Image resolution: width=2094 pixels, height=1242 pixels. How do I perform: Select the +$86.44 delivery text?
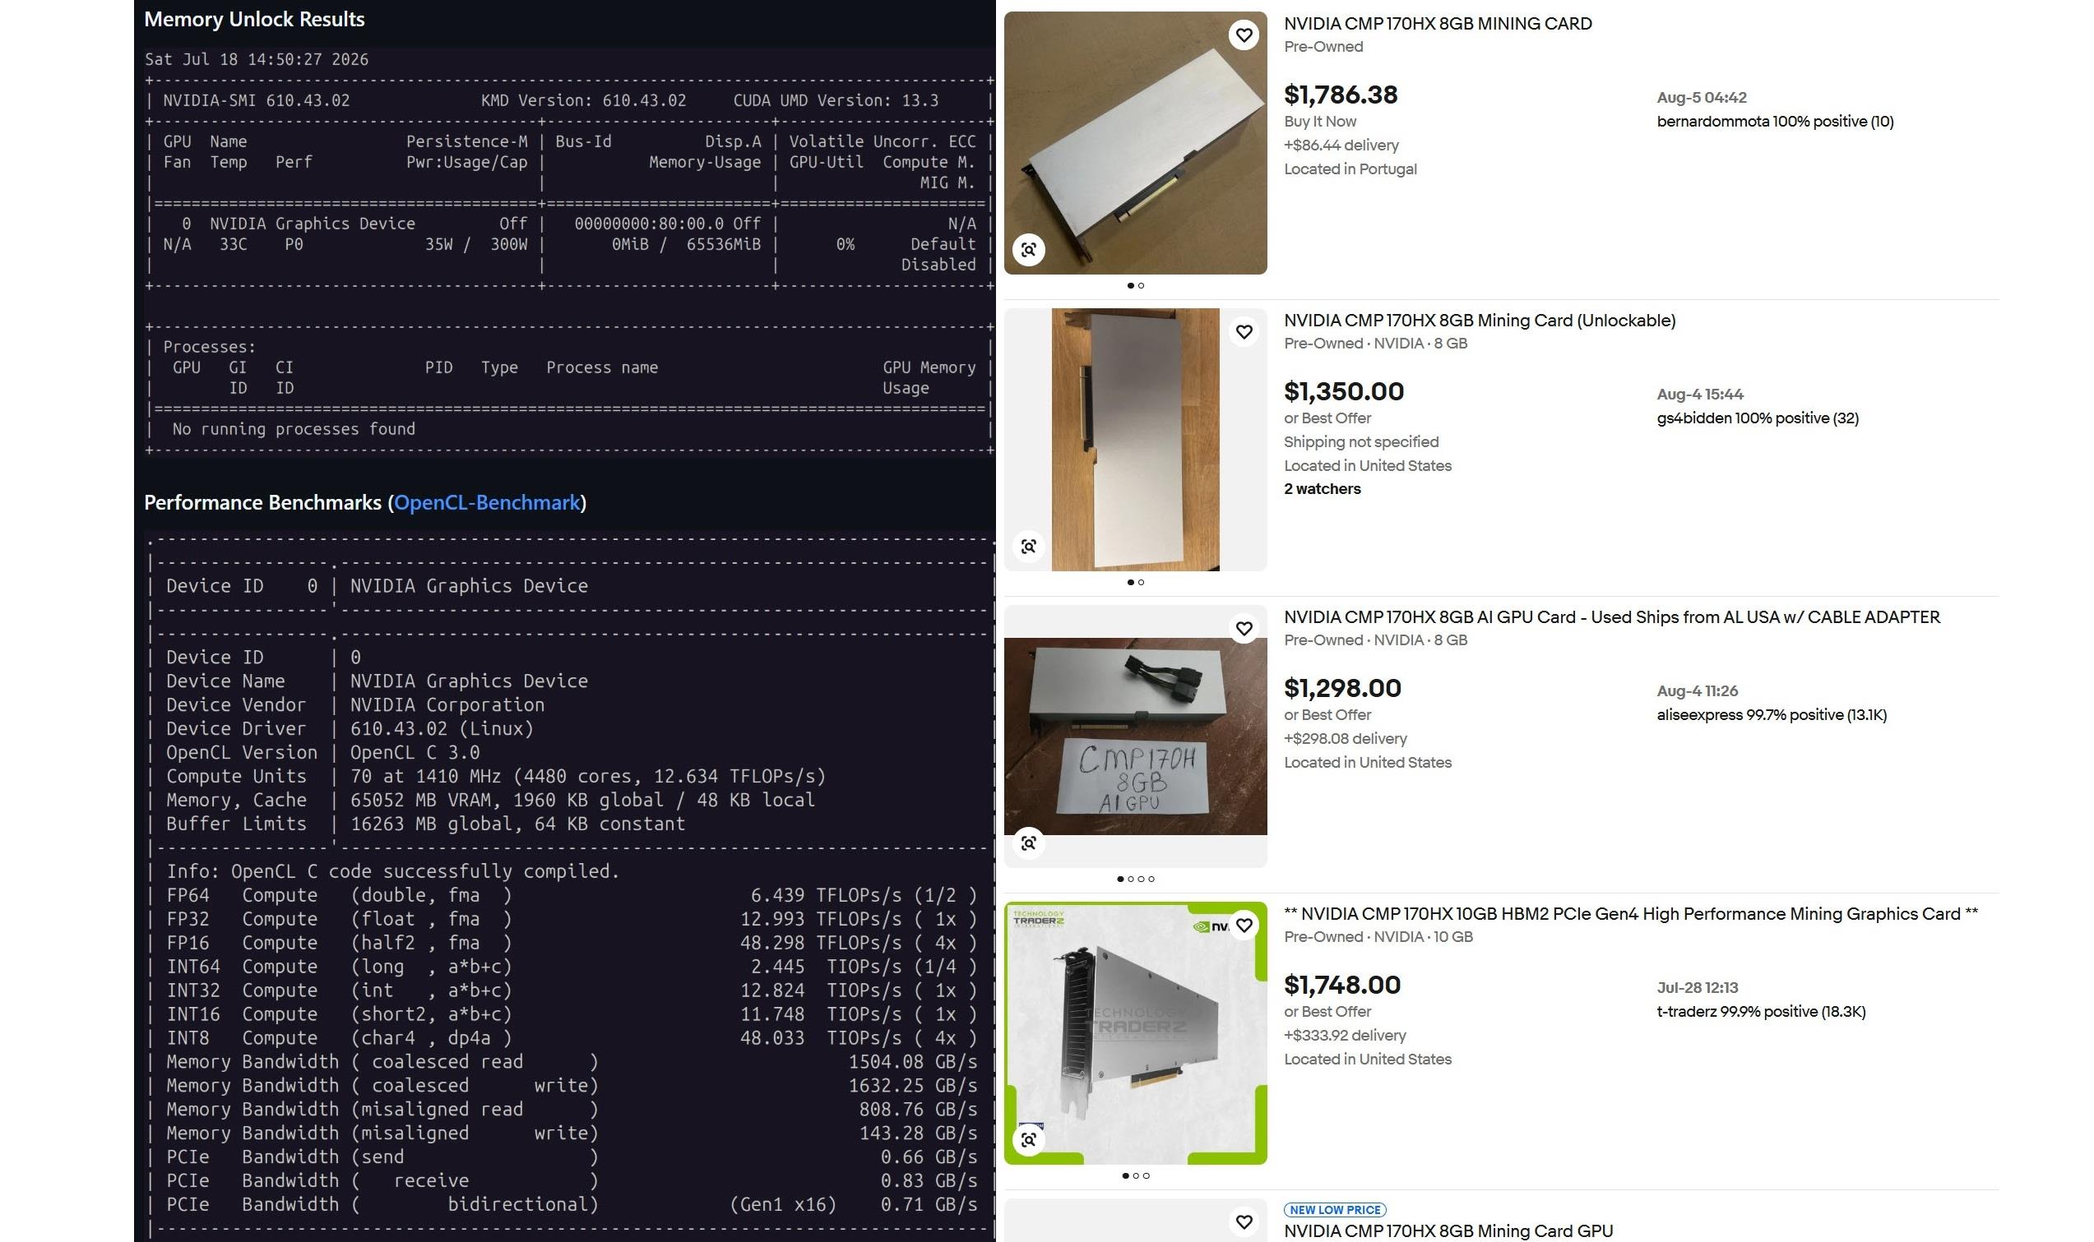(1341, 145)
